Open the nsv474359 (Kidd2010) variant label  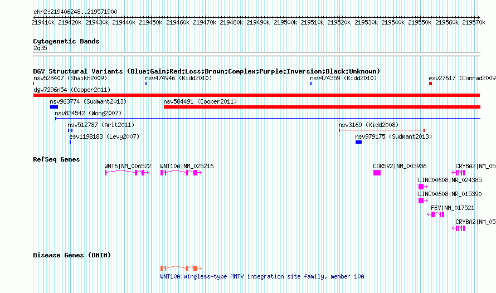coord(343,78)
